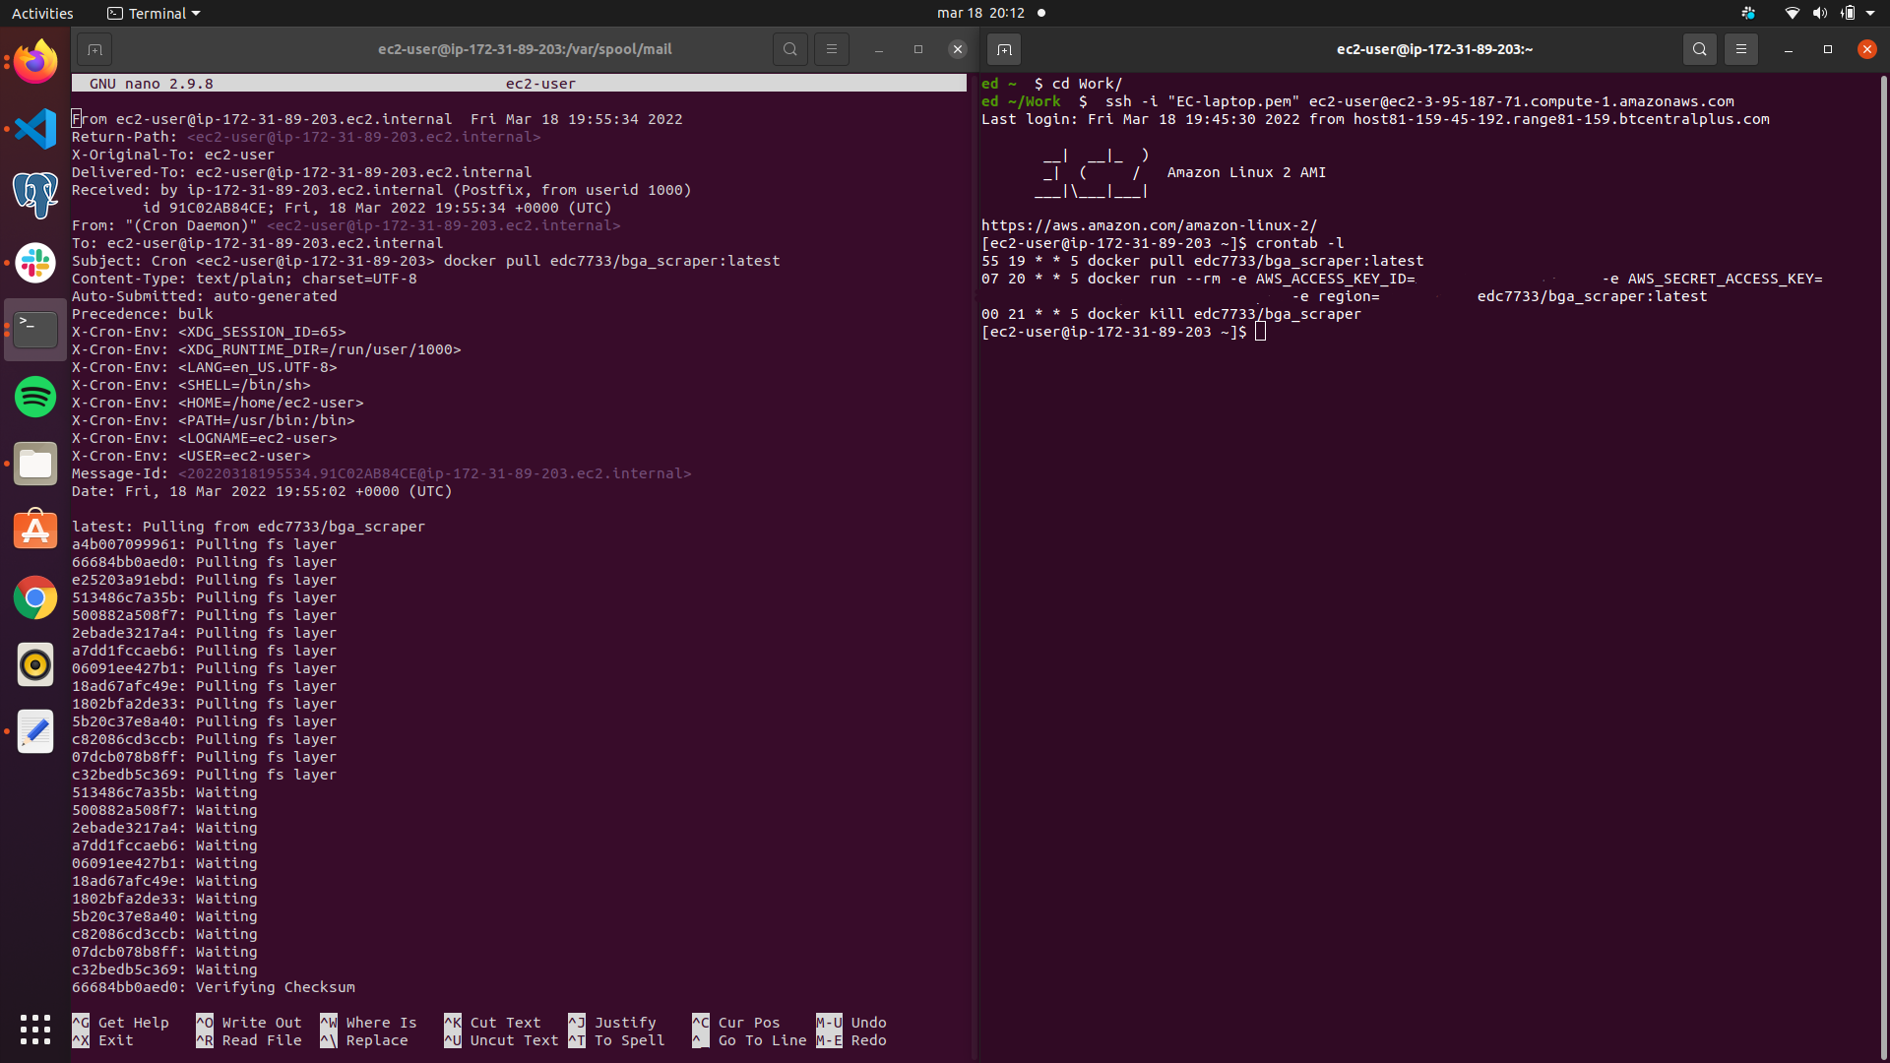The width and height of the screenshot is (1890, 1063).
Task: Open pgAdmin elephant icon in dock
Action: click(35, 195)
